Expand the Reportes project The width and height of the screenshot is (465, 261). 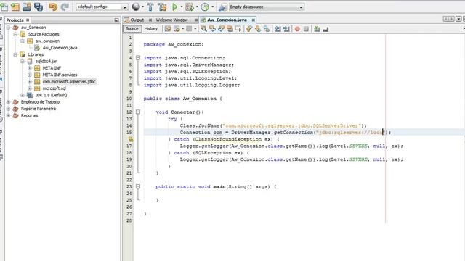click(8, 115)
